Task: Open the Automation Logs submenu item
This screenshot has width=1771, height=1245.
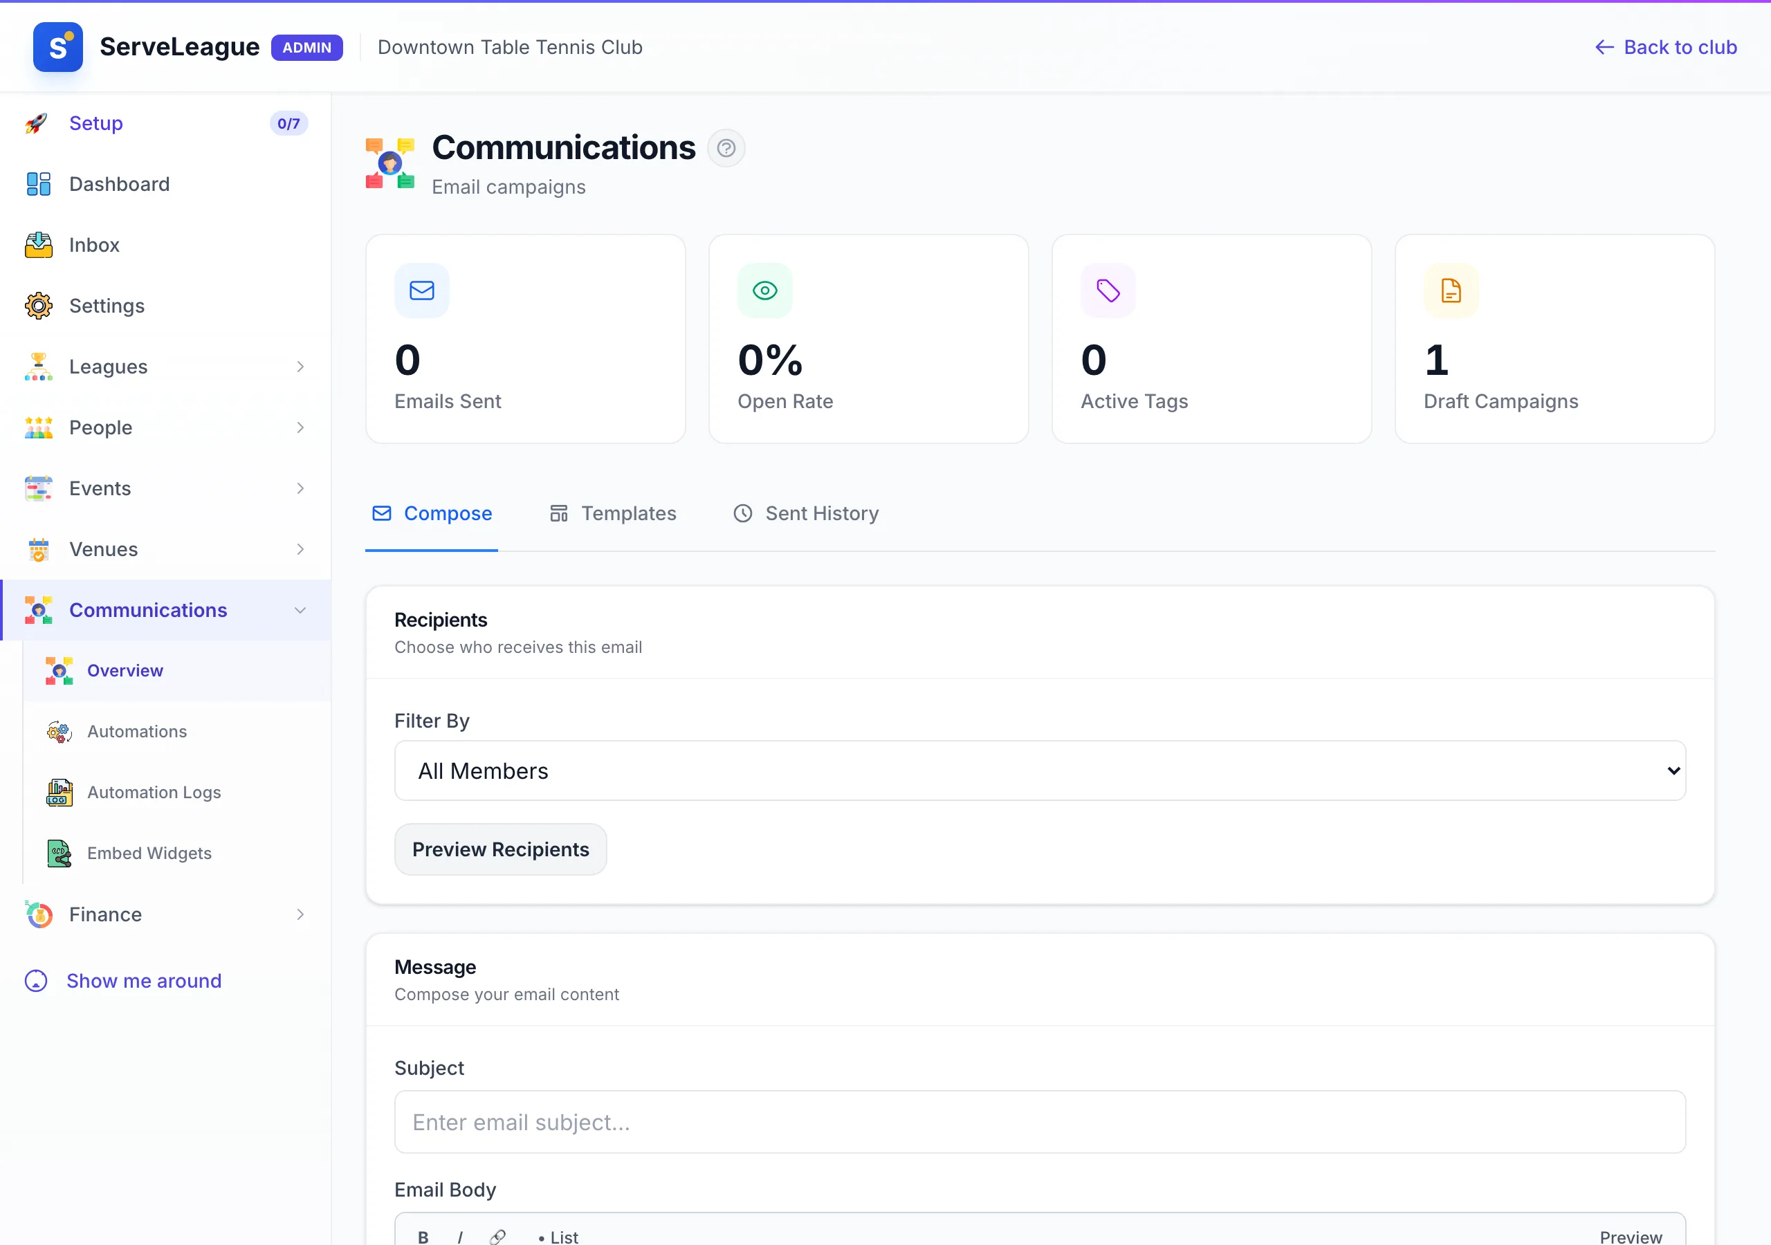Action: pyautogui.click(x=177, y=793)
